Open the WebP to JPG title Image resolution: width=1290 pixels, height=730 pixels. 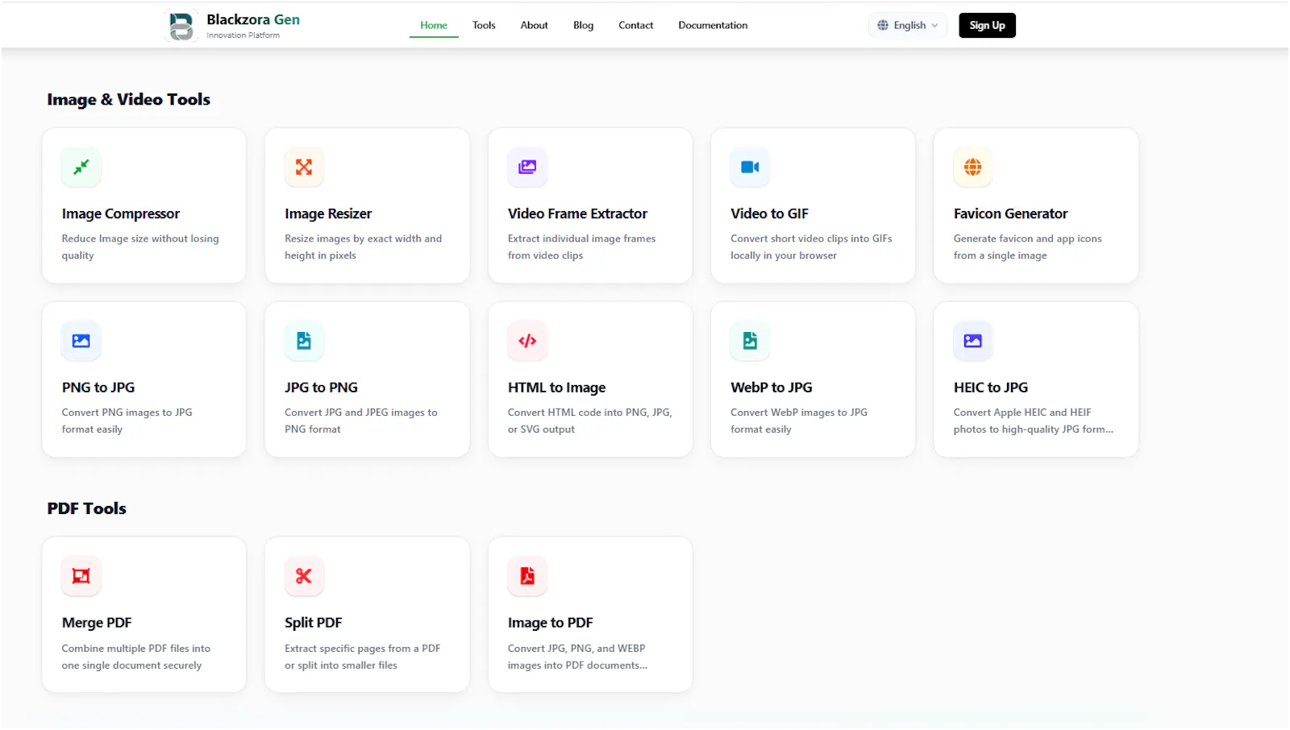click(x=772, y=388)
